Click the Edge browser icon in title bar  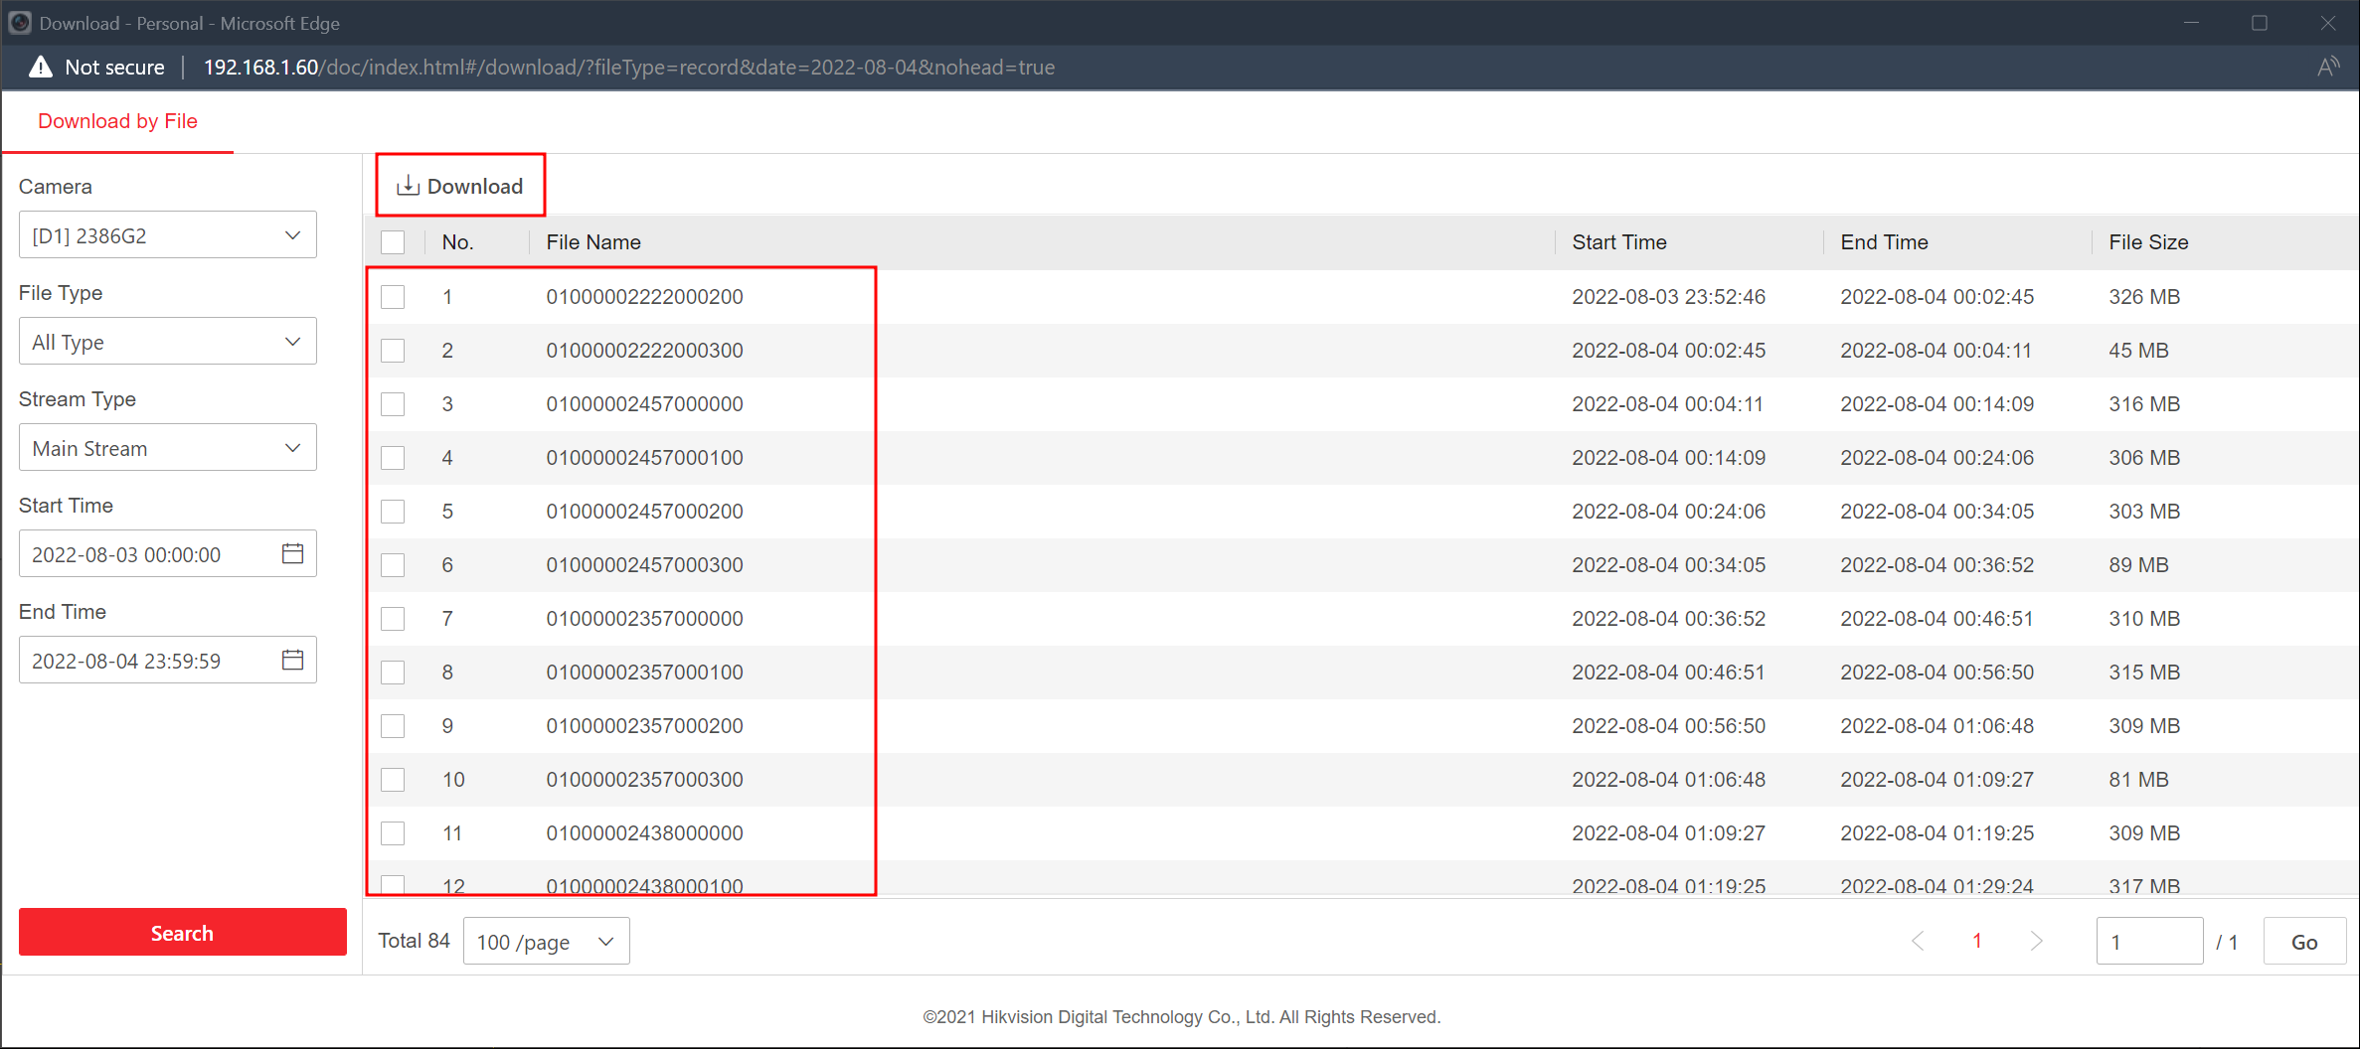(20, 23)
